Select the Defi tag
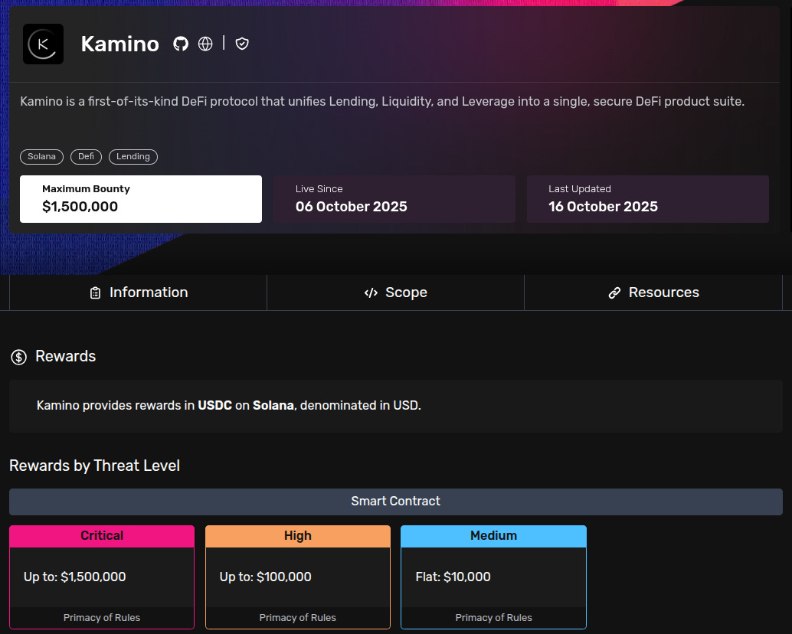 pos(86,156)
